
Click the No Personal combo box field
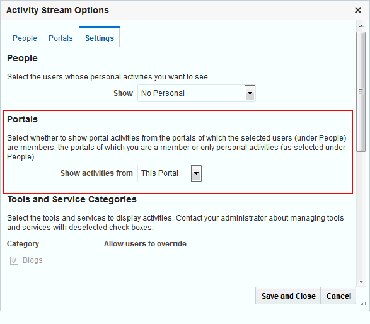[191, 93]
